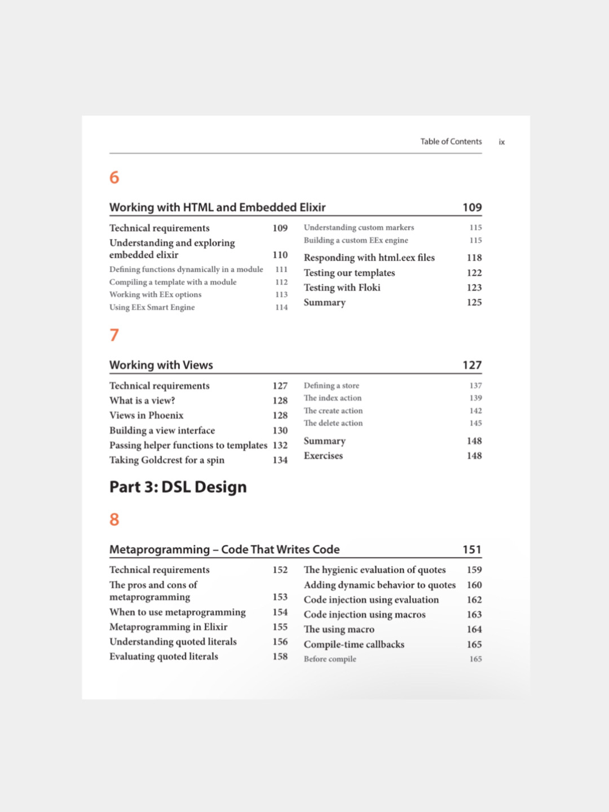Open "Responding with html.eex files" entry
The image size is (609, 812).
point(369,258)
